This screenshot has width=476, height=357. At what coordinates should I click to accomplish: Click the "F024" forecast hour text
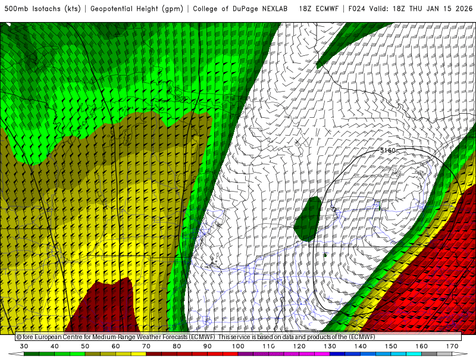pos(356,9)
